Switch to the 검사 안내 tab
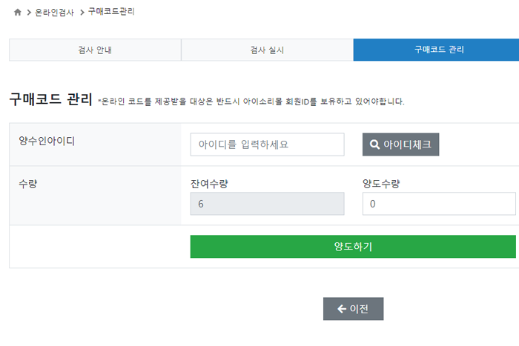The width and height of the screenshot is (519, 346). coord(95,50)
